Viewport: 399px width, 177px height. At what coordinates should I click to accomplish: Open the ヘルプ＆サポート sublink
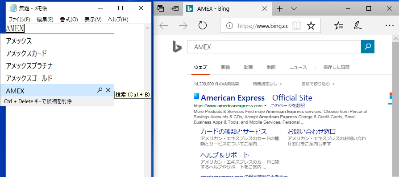click(x=224, y=155)
